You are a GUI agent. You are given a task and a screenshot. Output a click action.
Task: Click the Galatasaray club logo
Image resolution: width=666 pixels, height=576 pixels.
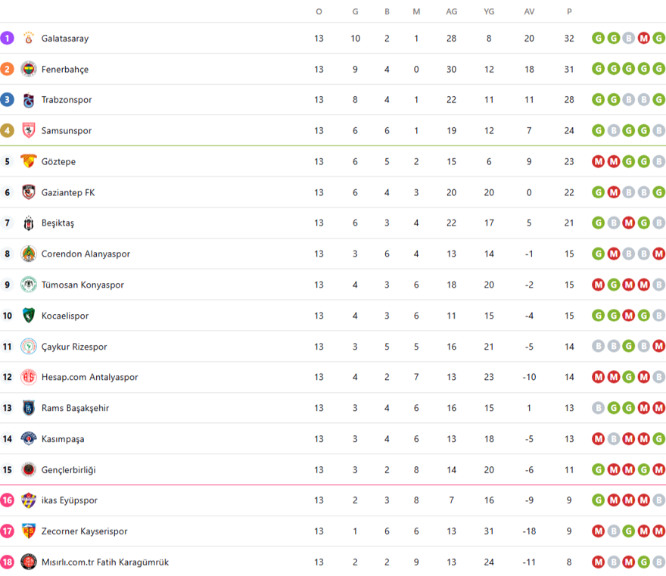[x=29, y=38]
